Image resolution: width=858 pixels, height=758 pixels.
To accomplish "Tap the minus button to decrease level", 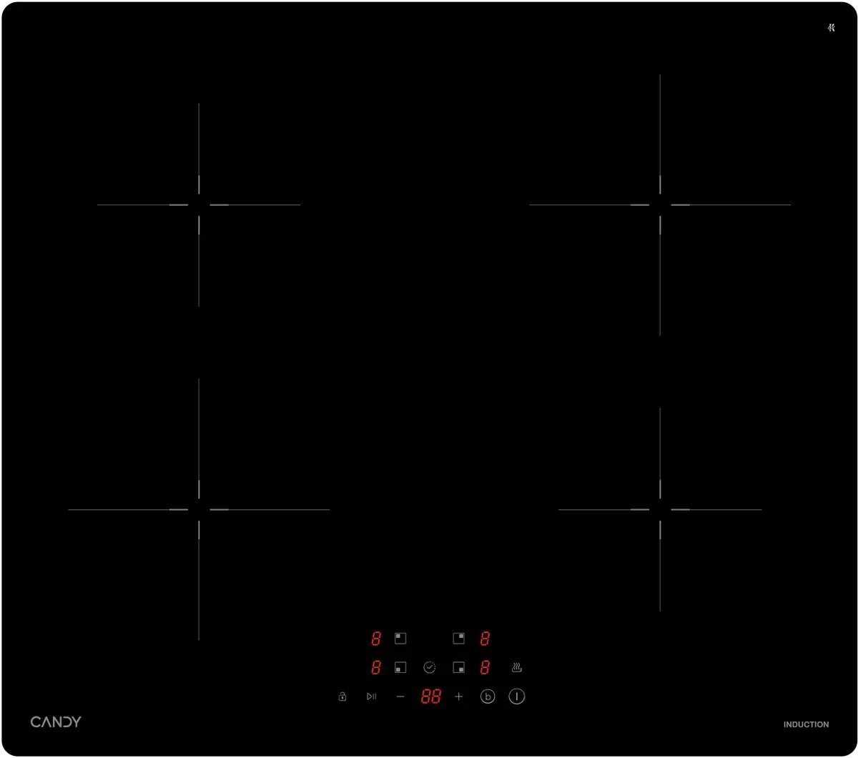I will (400, 697).
